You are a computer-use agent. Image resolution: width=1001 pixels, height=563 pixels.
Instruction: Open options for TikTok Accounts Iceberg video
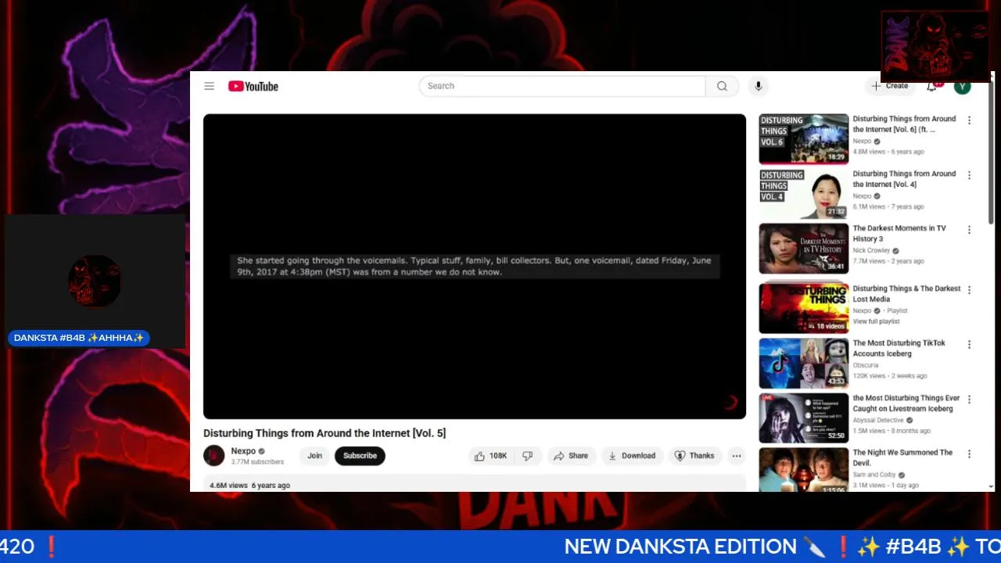click(x=969, y=344)
